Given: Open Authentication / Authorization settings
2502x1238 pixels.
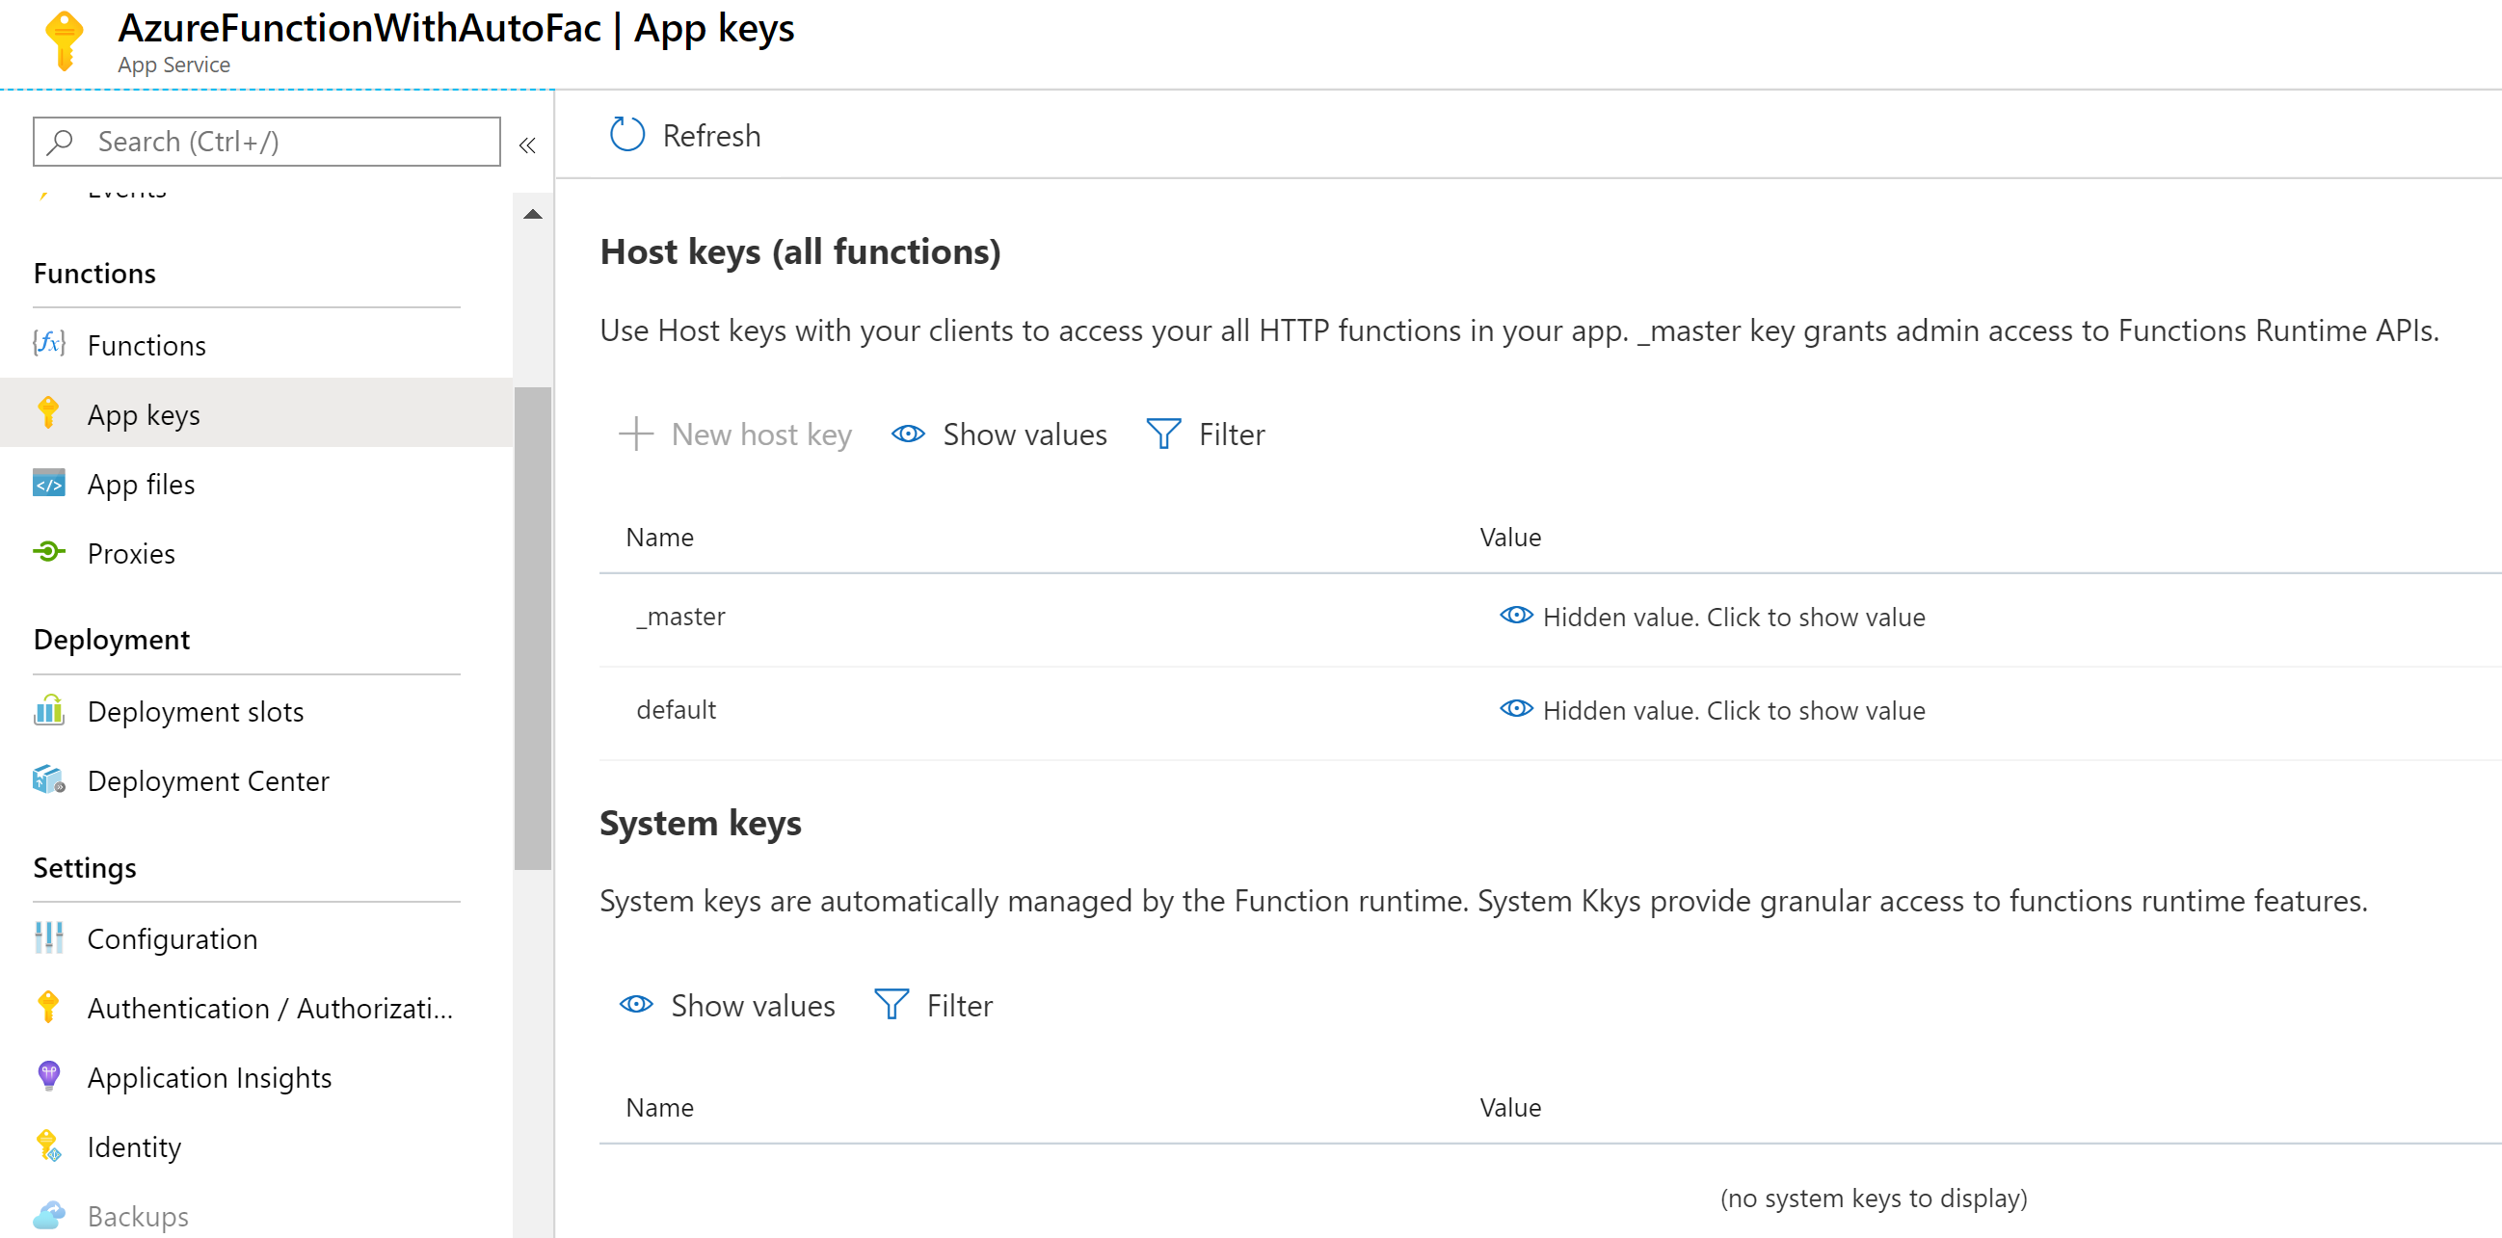Looking at the screenshot, I should (269, 1008).
